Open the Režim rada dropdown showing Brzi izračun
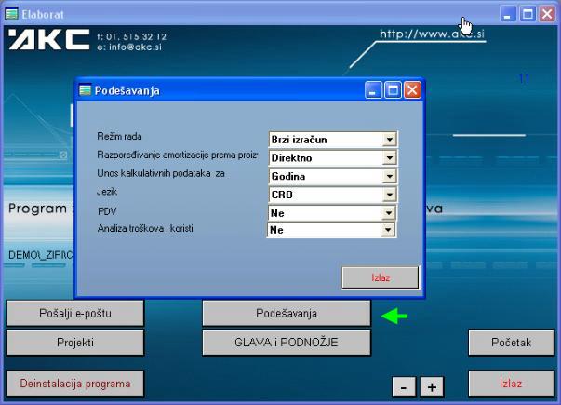The image size is (561, 405). [332, 140]
